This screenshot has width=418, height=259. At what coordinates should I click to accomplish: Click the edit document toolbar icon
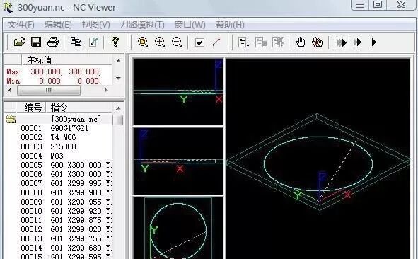pos(93,42)
